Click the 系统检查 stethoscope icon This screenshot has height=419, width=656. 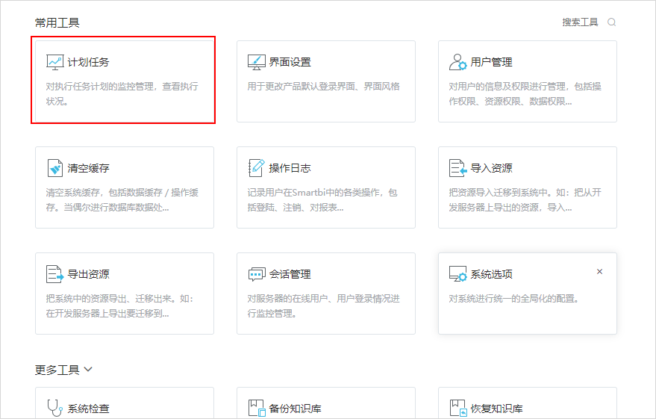[54, 408]
